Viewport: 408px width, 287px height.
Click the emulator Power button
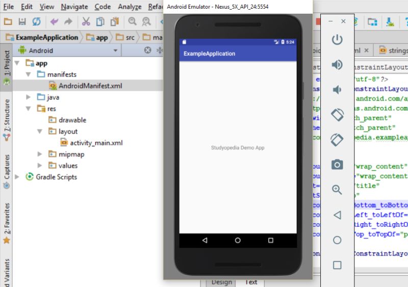(x=337, y=40)
